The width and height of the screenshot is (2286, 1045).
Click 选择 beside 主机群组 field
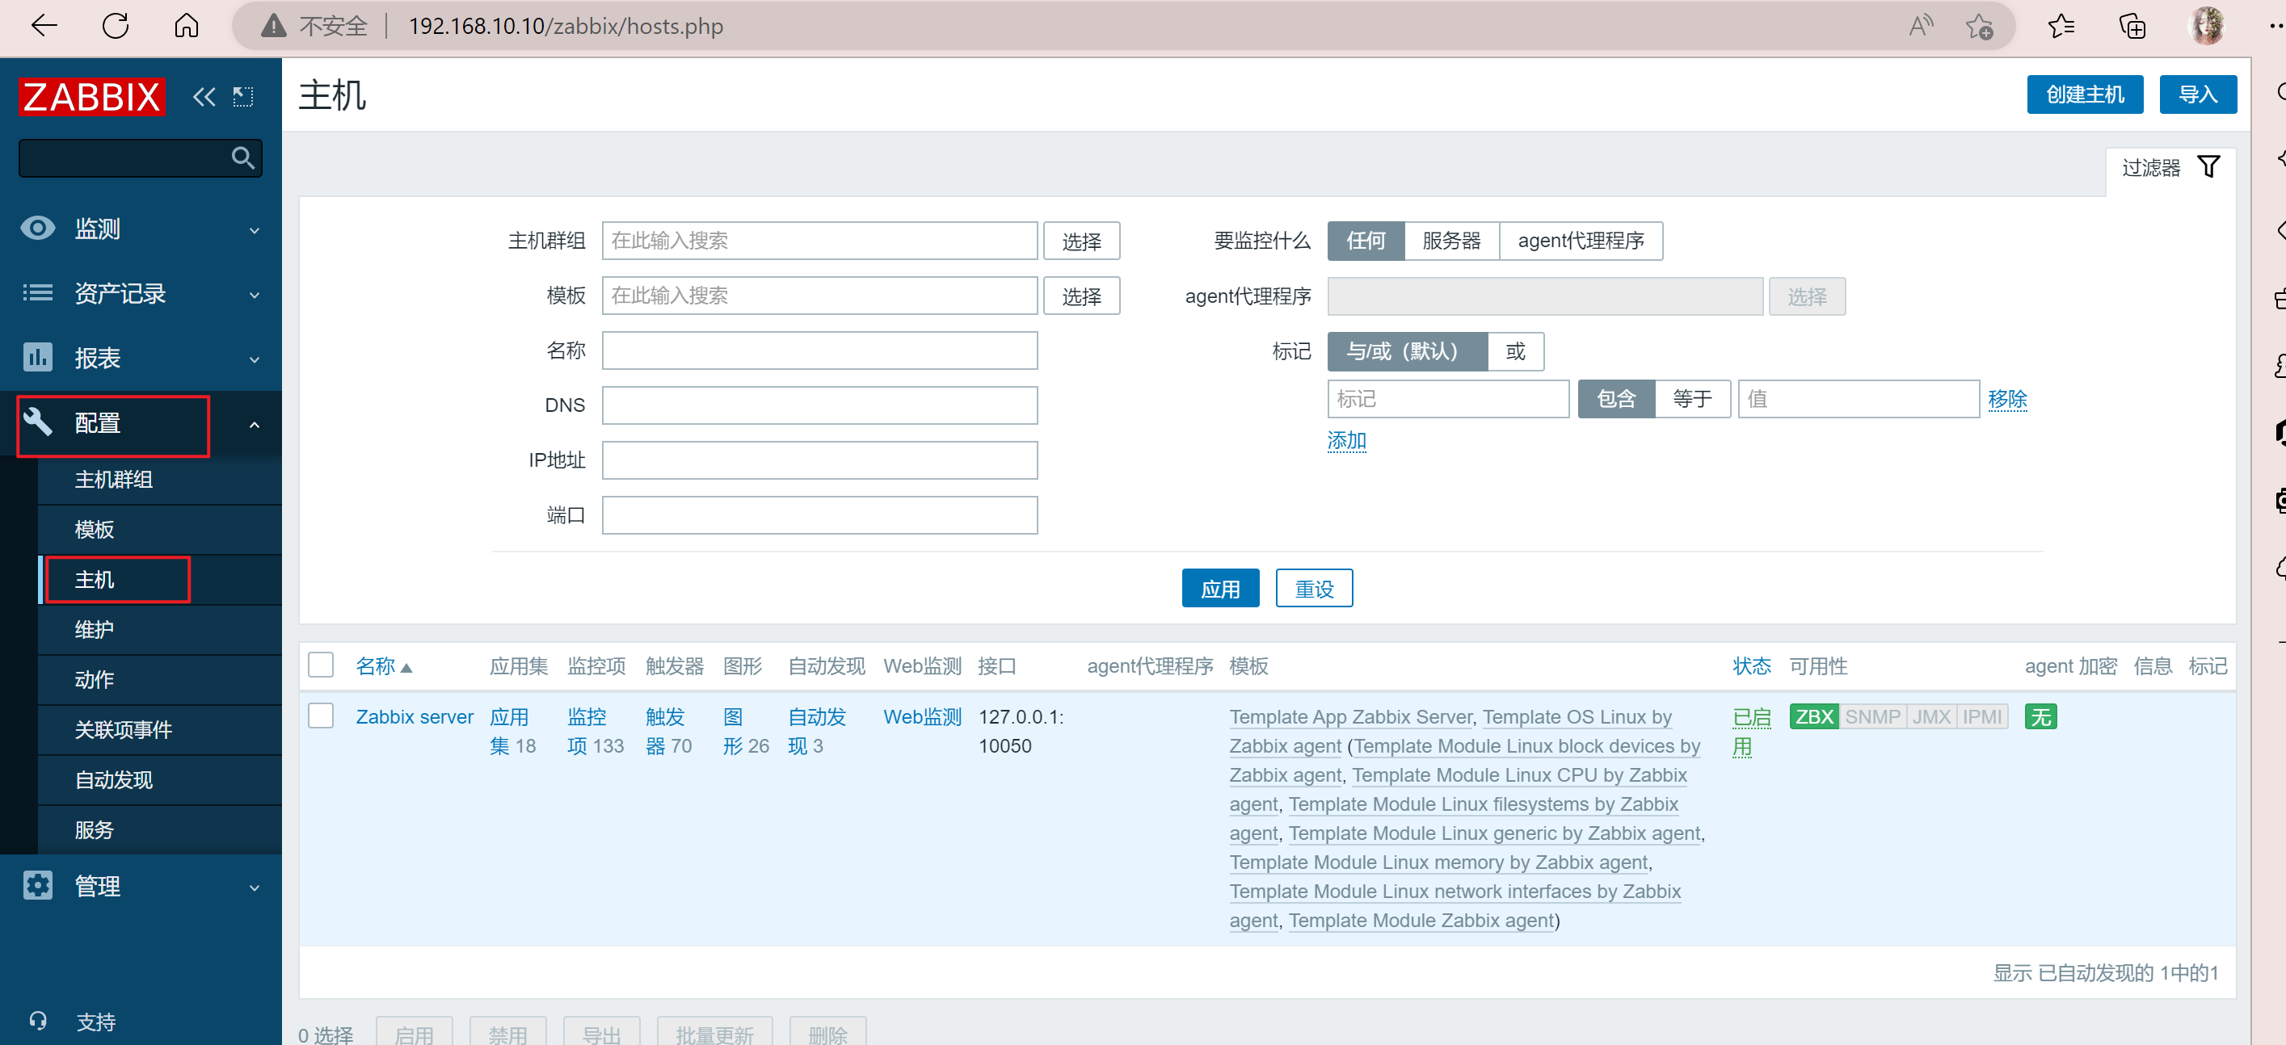(x=1081, y=241)
